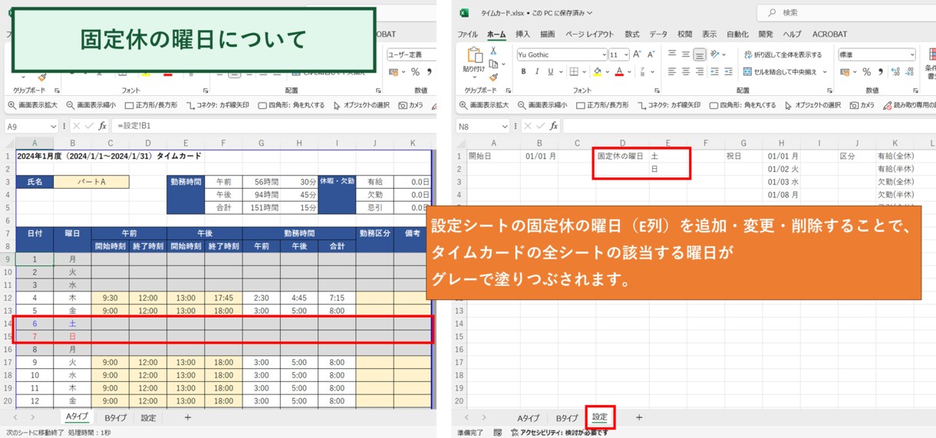This screenshot has width=936, height=438.
Task: Click the Borders icon in right window
Action: click(x=572, y=71)
